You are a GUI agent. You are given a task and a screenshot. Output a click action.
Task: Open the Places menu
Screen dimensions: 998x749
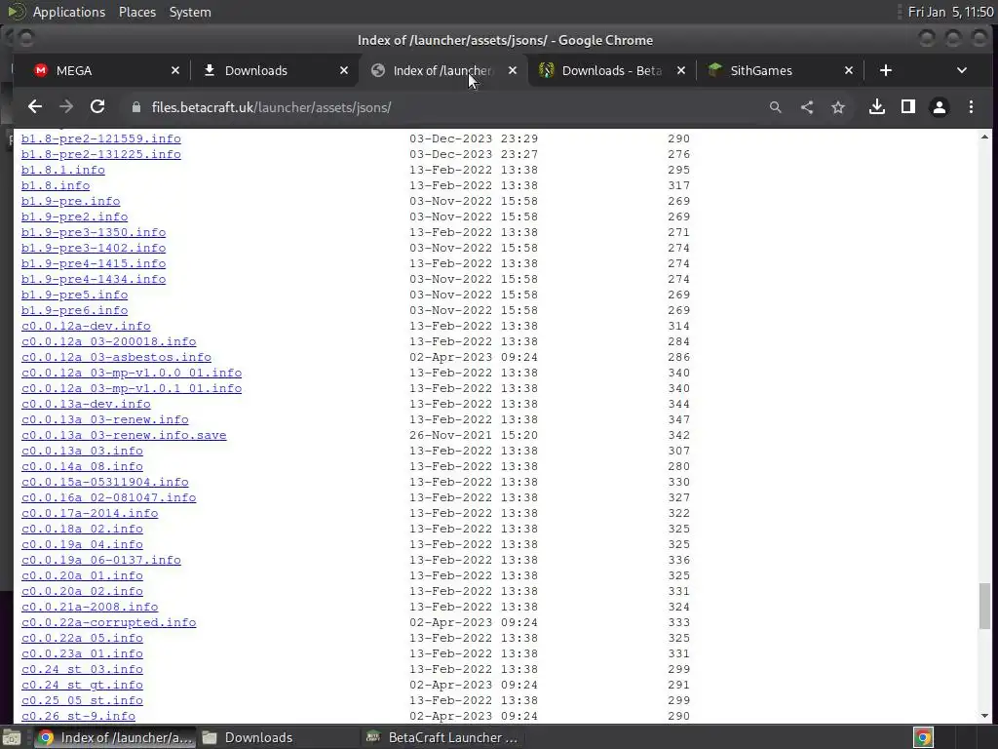point(136,12)
